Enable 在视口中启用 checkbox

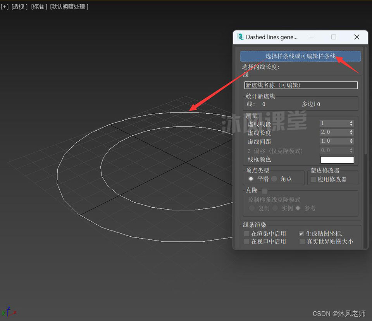coord(247,241)
